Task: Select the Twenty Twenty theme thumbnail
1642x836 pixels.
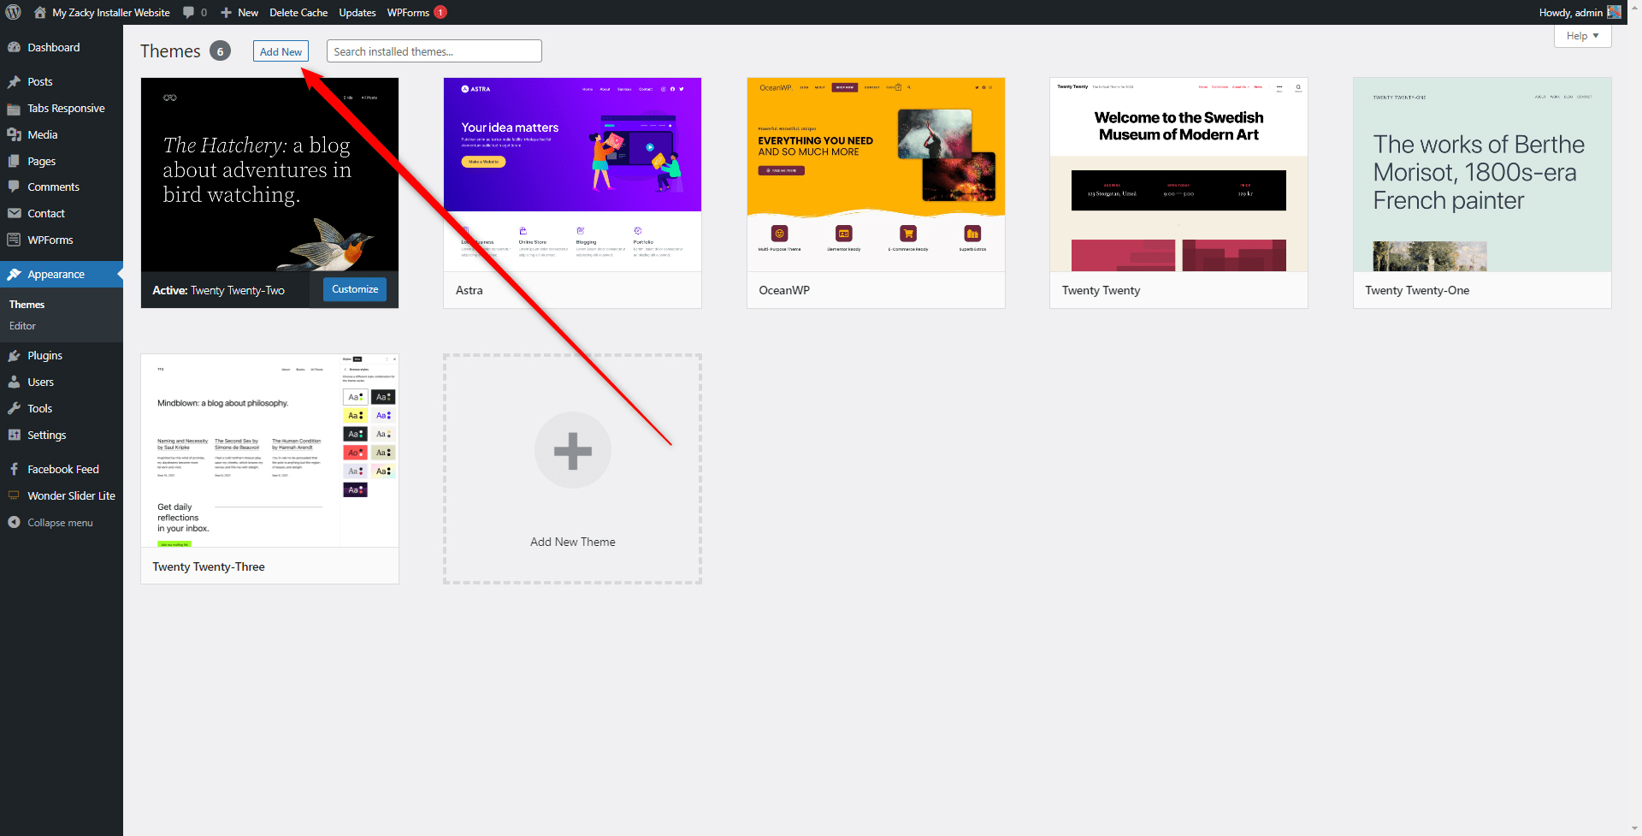Action: pyautogui.click(x=1178, y=175)
